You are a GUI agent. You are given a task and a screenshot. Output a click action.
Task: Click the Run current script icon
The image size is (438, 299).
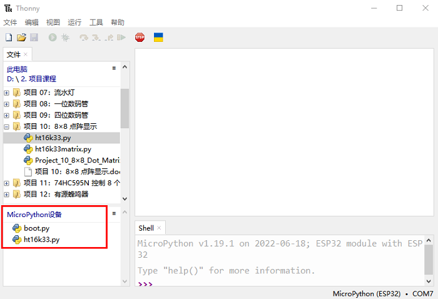click(53, 38)
